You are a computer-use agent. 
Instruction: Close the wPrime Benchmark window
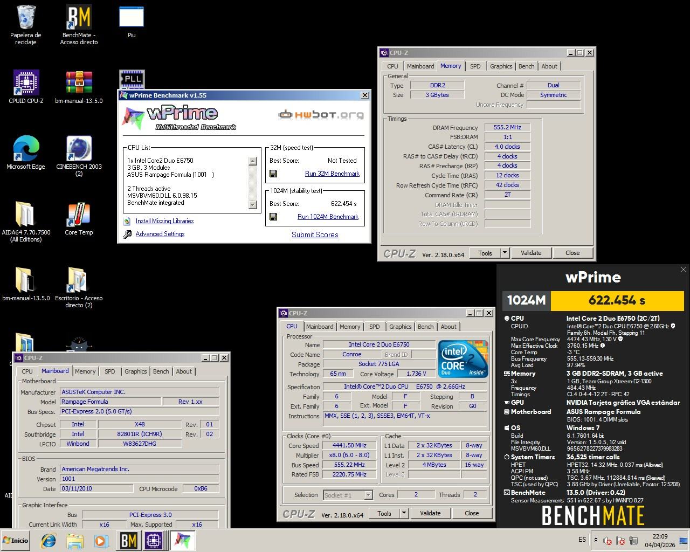pos(365,95)
